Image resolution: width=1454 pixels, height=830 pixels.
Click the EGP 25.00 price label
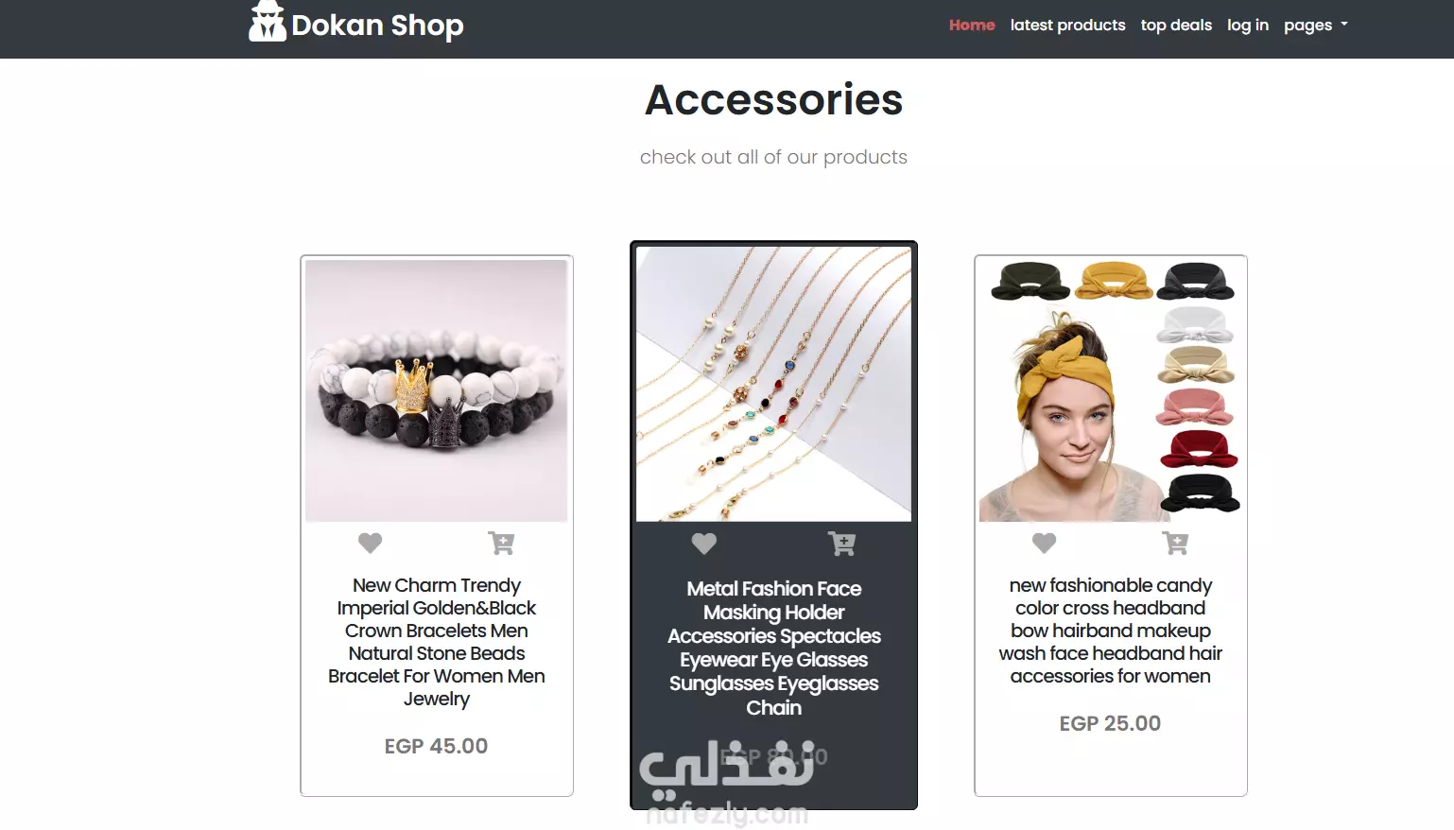click(1110, 723)
